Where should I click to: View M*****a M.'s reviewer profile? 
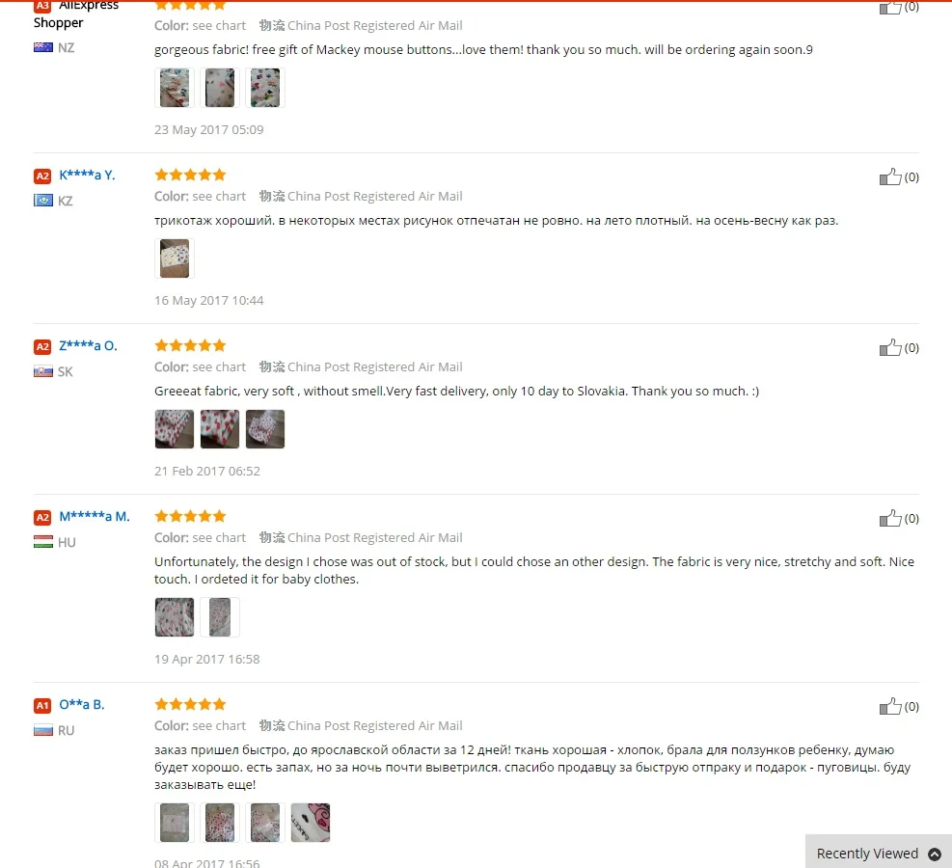coord(95,517)
